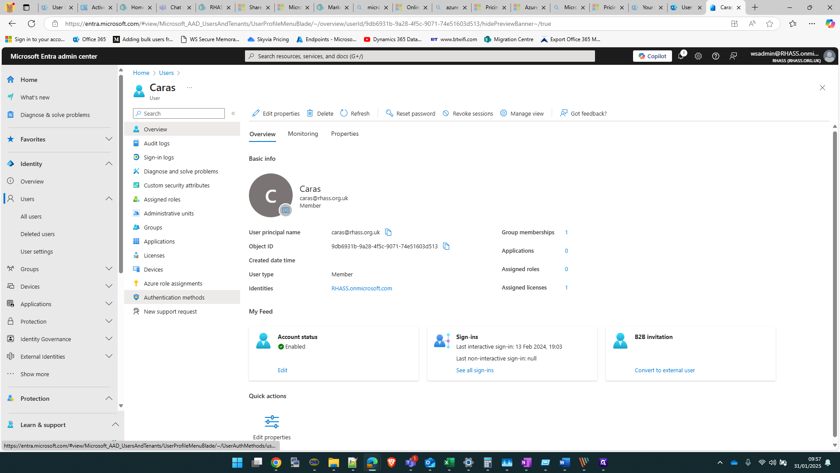Screen dimensions: 840x473
Task: Click Convert to external user link
Action: (665, 370)
